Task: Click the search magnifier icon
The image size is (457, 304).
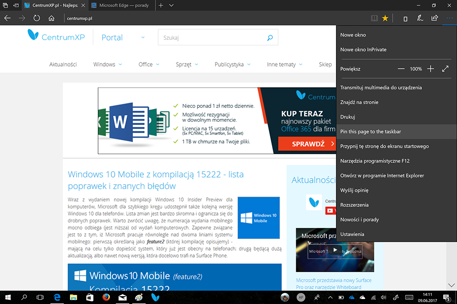Action: coord(270,37)
